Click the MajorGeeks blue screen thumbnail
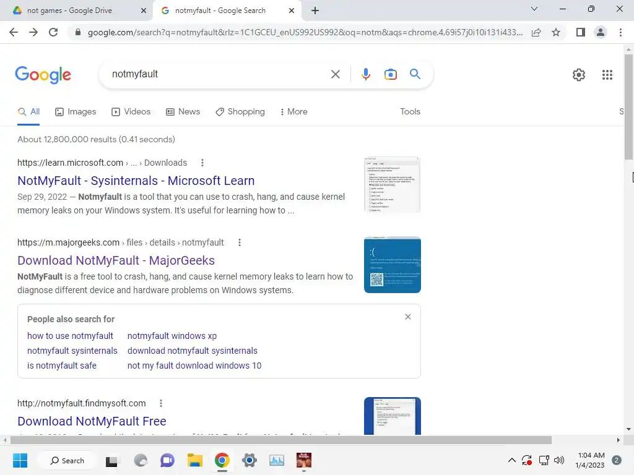This screenshot has width=634, height=475. (392, 265)
